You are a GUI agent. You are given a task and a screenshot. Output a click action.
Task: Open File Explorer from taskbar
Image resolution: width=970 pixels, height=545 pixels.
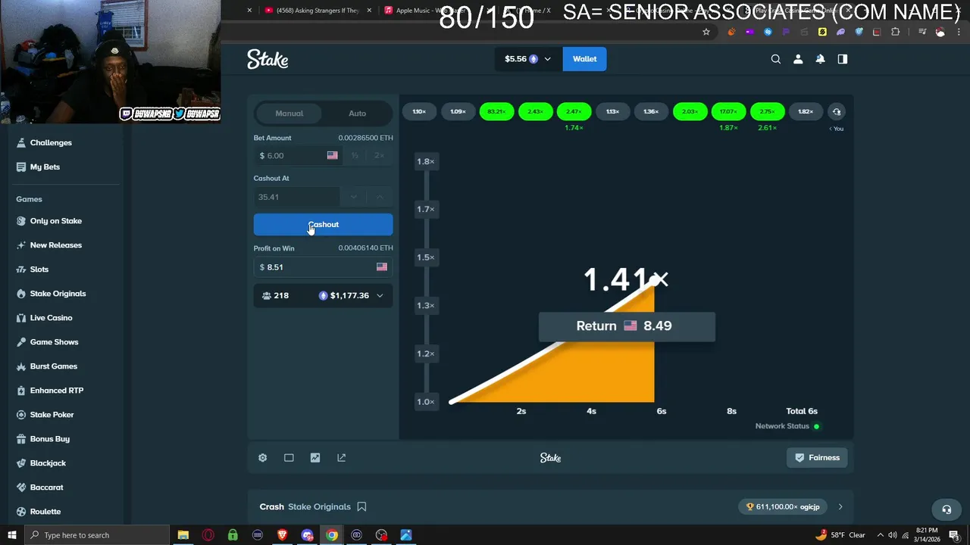coord(183,535)
